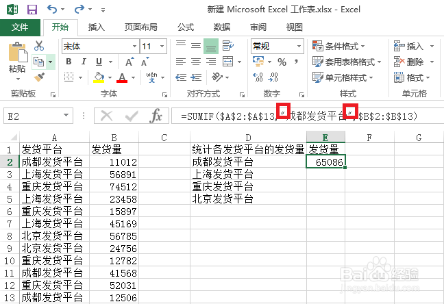Switch to the 数据 tab
Screen dimensions: 444x304
[222, 27]
